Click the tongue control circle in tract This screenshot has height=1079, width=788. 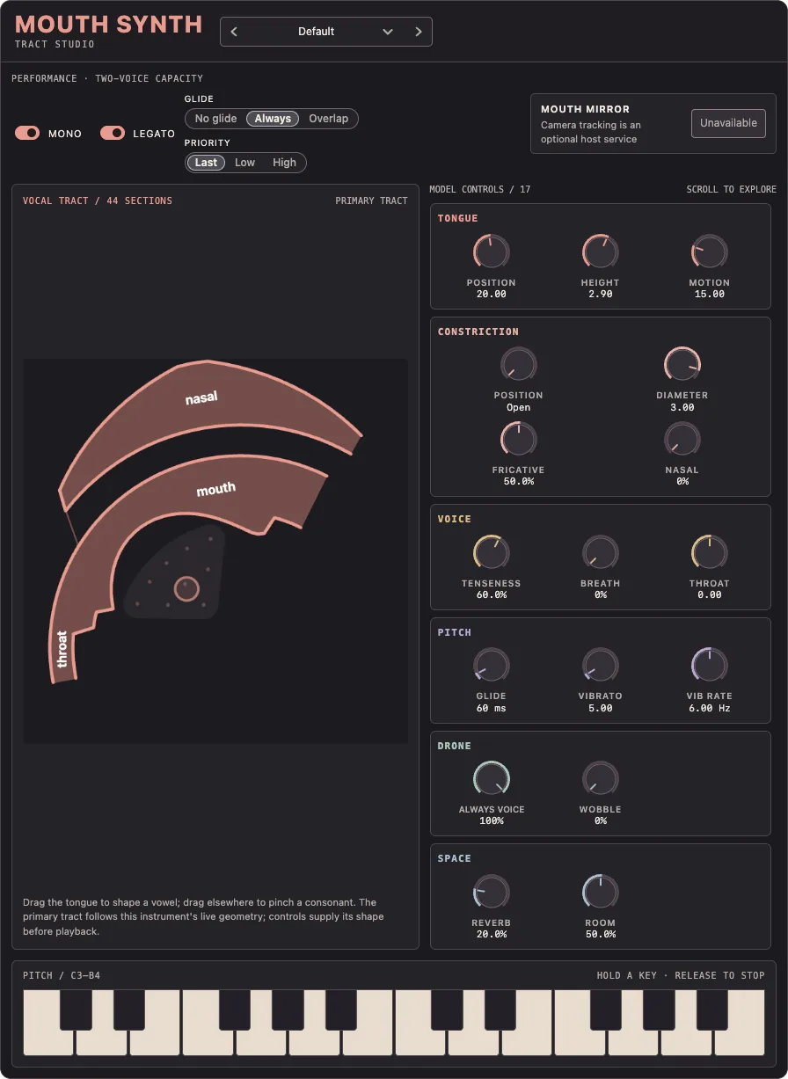coord(186,589)
